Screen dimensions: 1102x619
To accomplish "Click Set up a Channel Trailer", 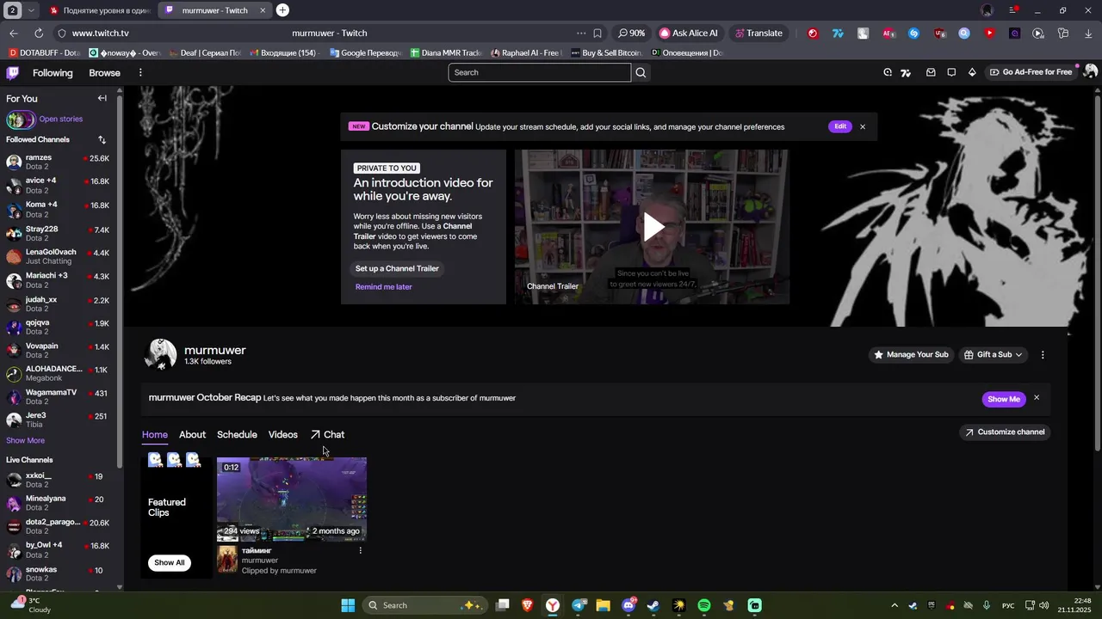I will click(397, 268).
